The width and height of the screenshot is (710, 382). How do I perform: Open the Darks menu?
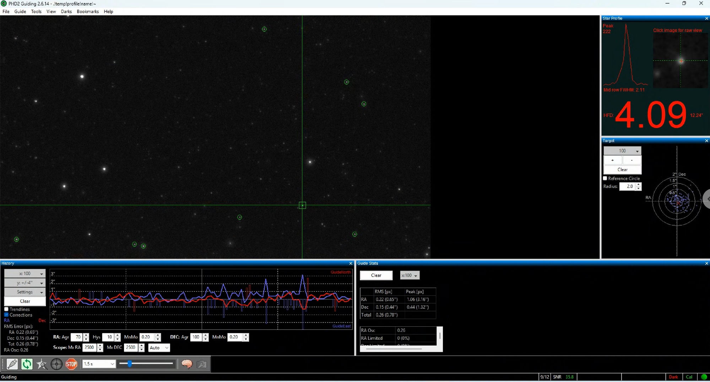(x=66, y=11)
